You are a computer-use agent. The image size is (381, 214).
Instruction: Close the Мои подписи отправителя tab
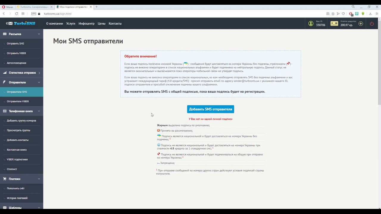point(91,7)
